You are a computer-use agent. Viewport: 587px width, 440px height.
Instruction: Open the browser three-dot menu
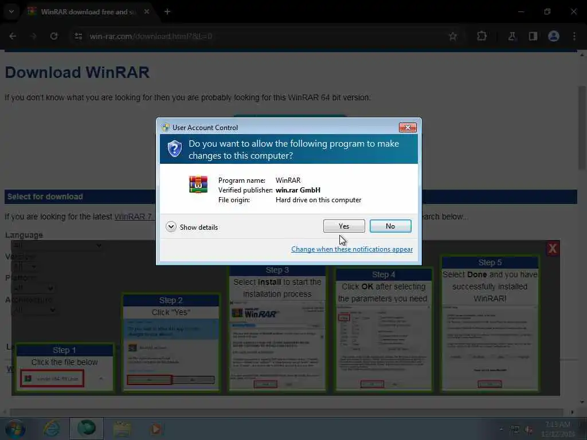coord(574,36)
